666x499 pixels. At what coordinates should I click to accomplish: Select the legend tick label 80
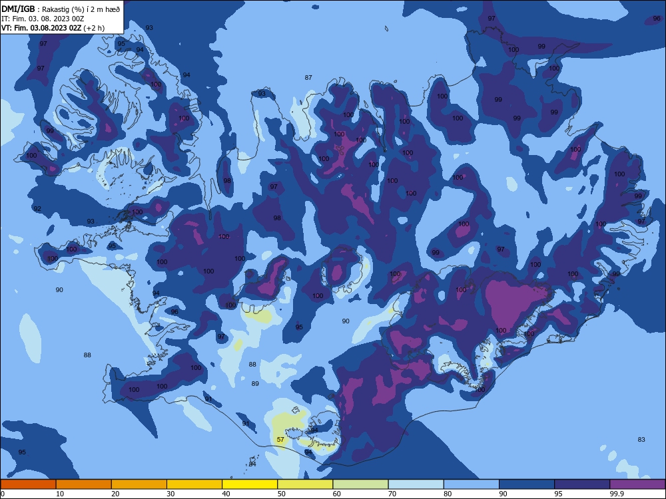tap(448, 494)
